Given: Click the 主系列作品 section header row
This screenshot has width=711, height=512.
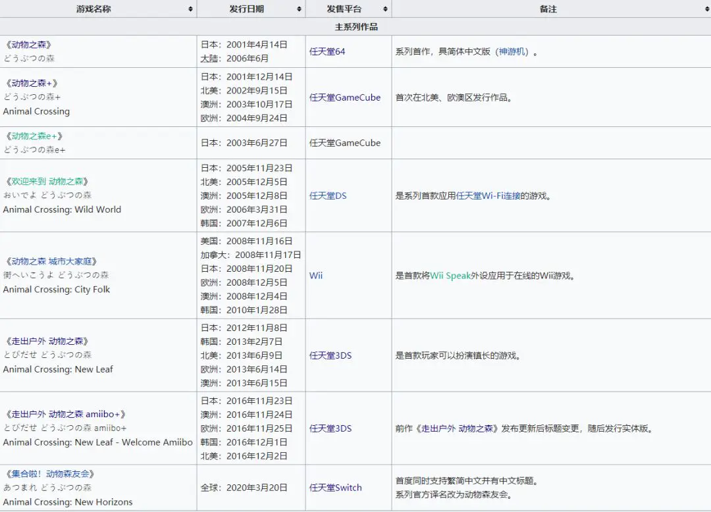Looking at the screenshot, I should tap(355, 27).
